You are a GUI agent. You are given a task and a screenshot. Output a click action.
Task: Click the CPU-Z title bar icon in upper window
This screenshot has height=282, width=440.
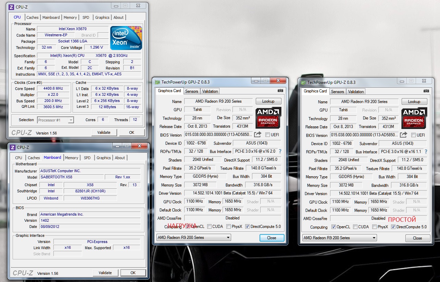[x=12, y=7]
